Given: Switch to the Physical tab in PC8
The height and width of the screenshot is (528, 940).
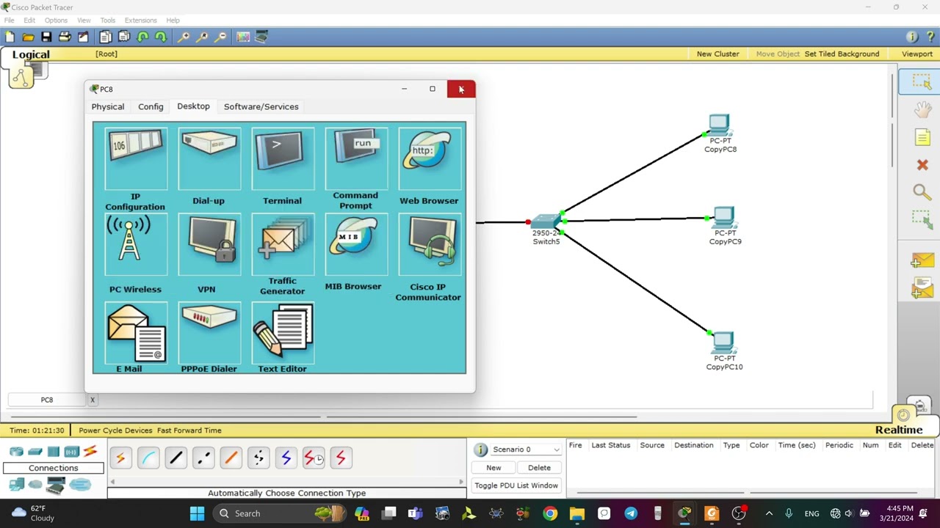Looking at the screenshot, I should point(108,107).
